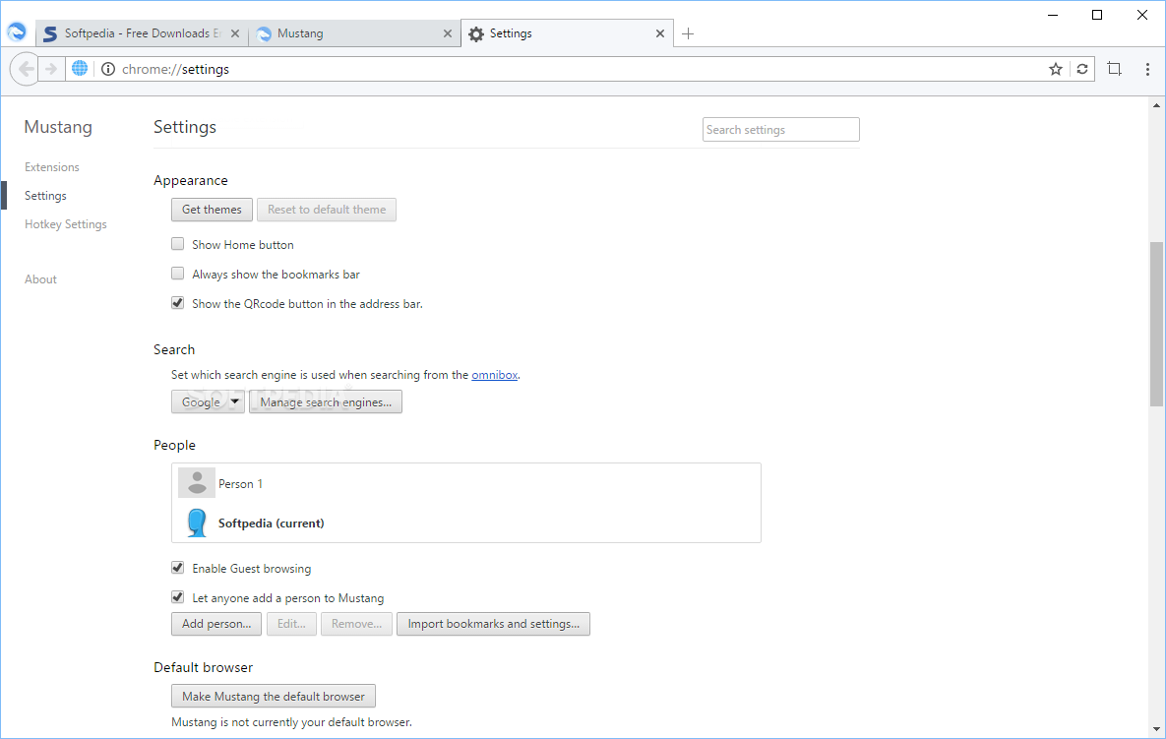1166x739 pixels.
Task: Close the Mustang tab
Action: (448, 33)
